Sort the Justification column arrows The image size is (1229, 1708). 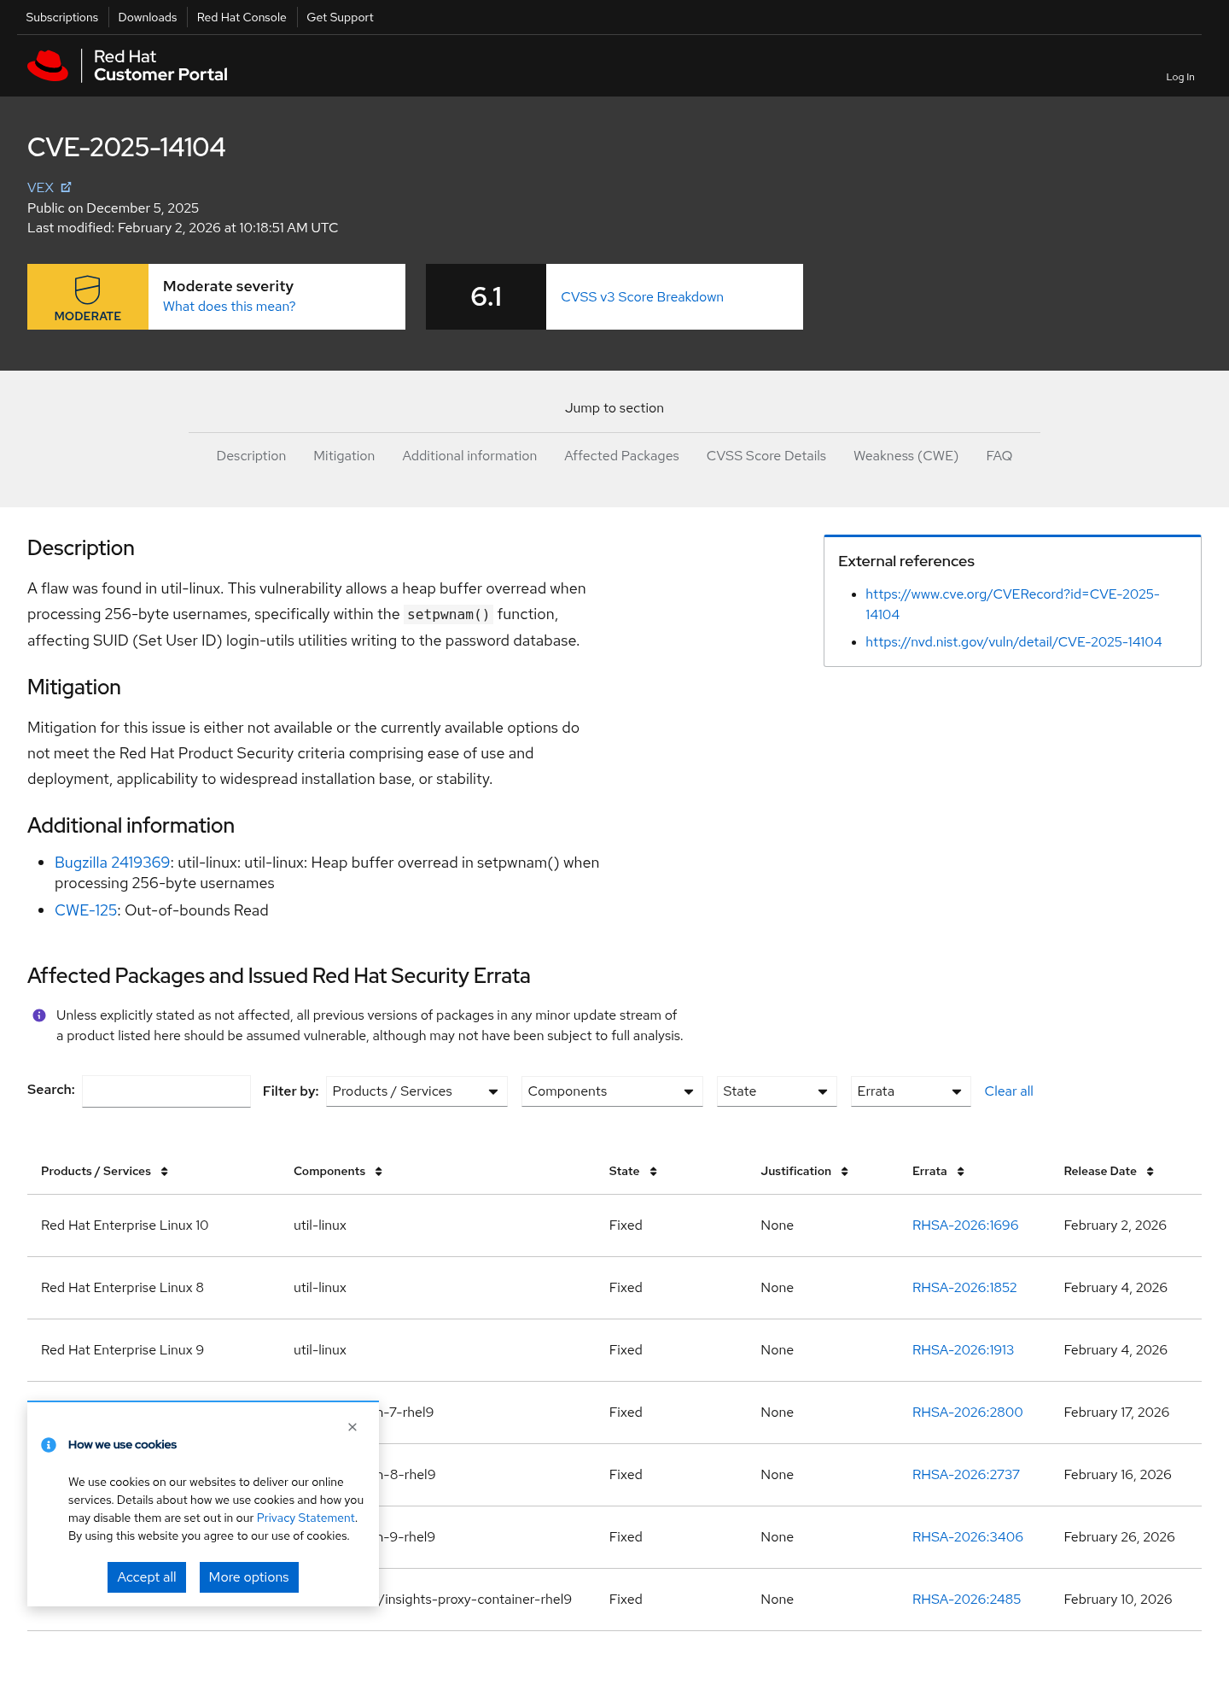pyautogui.click(x=845, y=1172)
